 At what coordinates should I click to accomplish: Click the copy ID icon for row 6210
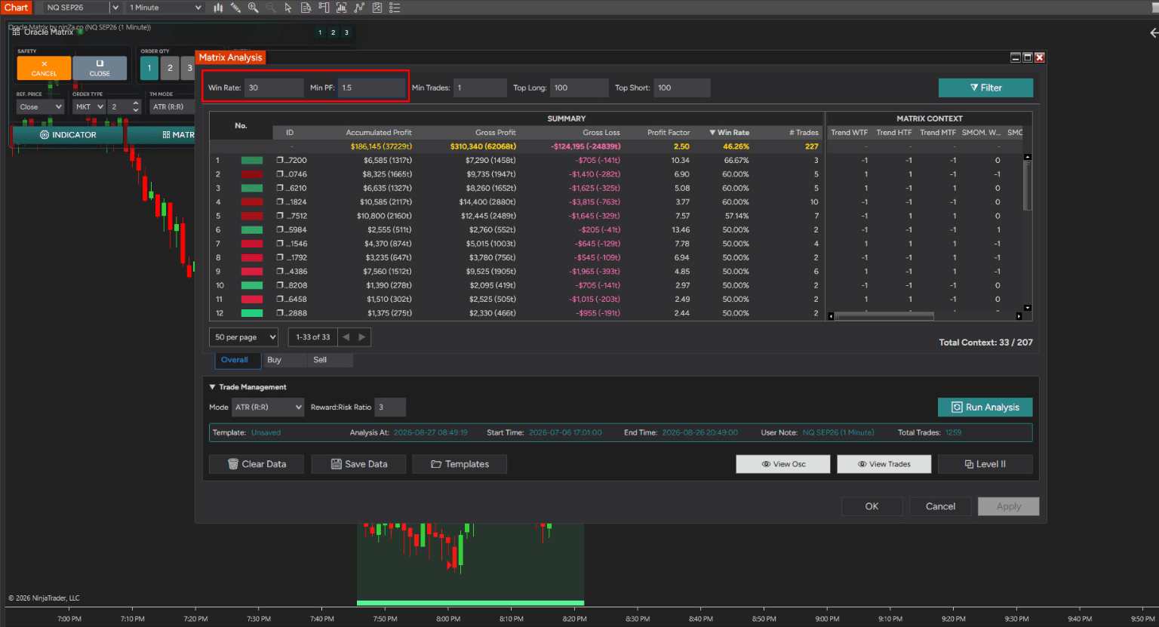coord(280,188)
